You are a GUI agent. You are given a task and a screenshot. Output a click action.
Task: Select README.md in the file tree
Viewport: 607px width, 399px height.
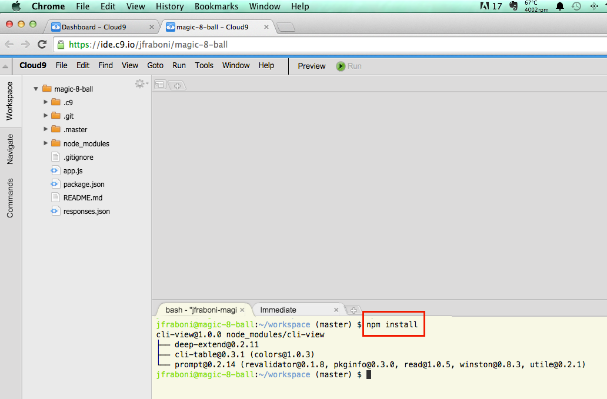(83, 197)
